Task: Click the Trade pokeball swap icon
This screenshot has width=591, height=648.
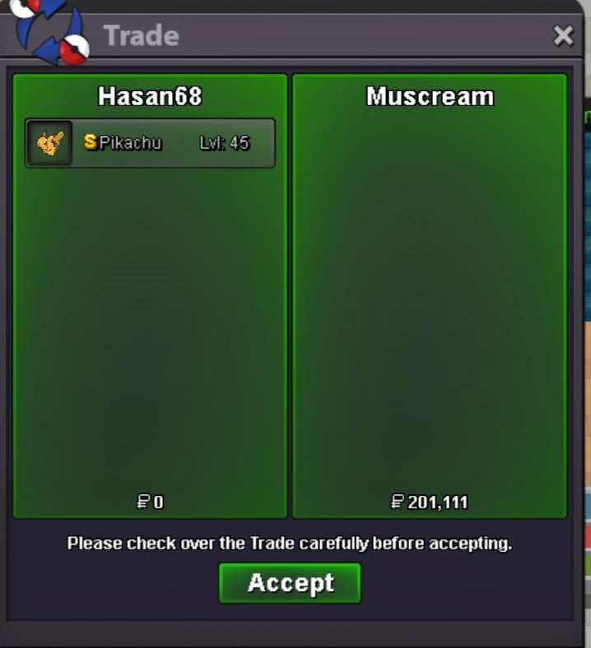Action: (49, 31)
